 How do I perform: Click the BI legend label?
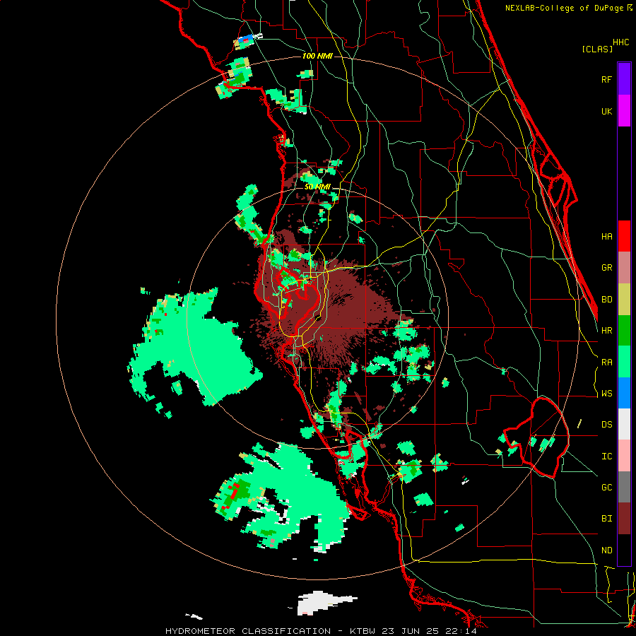(x=606, y=519)
